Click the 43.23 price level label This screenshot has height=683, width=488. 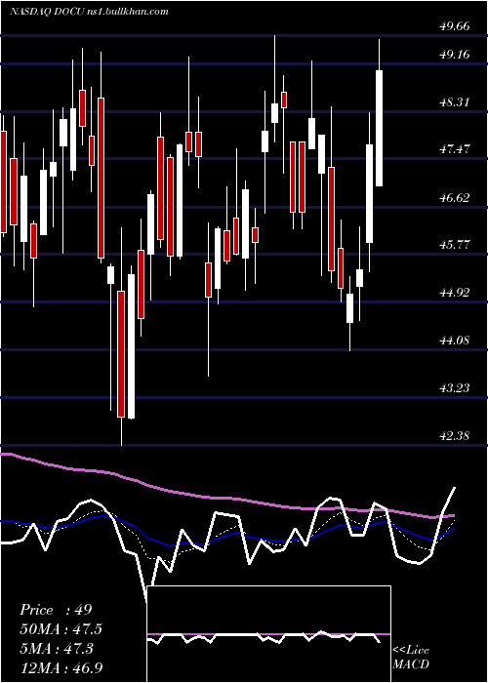tap(455, 388)
